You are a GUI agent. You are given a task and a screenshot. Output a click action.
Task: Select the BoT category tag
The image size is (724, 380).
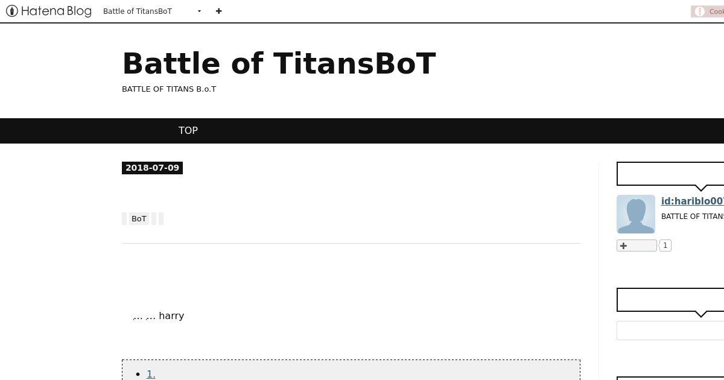pyautogui.click(x=139, y=218)
